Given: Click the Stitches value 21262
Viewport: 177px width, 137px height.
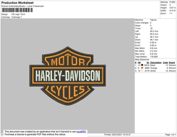Looking at the screenshot, I should click(172, 2).
